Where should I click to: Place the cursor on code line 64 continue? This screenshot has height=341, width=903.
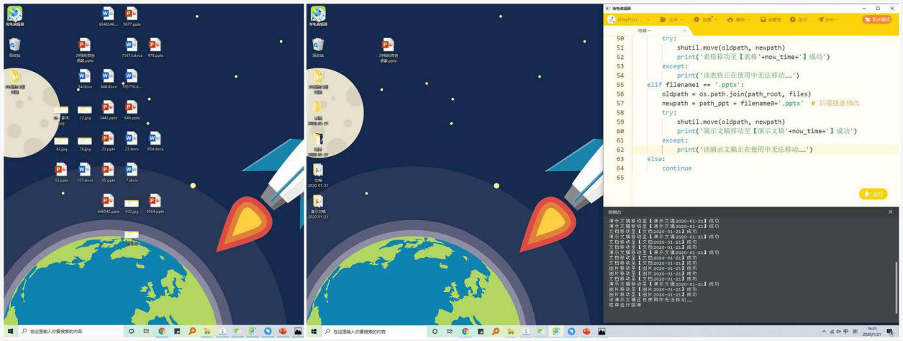tap(676, 168)
